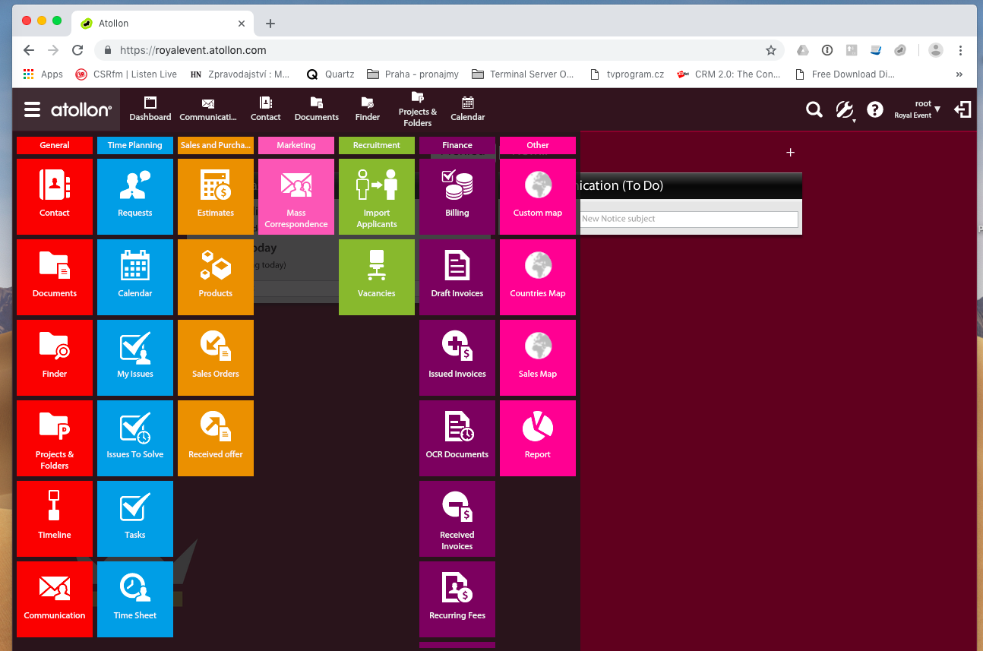Open the help question mark button
The width and height of the screenshot is (983, 651).
coord(875,110)
